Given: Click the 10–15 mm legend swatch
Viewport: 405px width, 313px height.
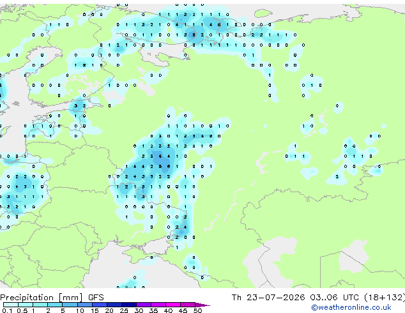Looking at the screenshot, I should [x=84, y=305].
